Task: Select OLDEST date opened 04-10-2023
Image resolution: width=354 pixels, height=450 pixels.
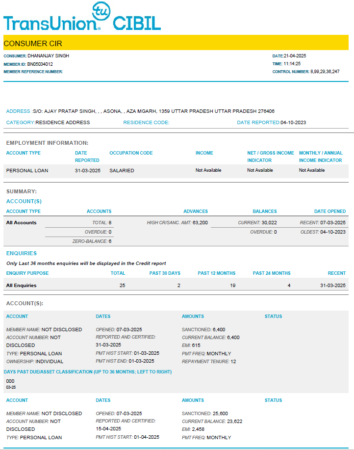Action: pyautogui.click(x=323, y=232)
